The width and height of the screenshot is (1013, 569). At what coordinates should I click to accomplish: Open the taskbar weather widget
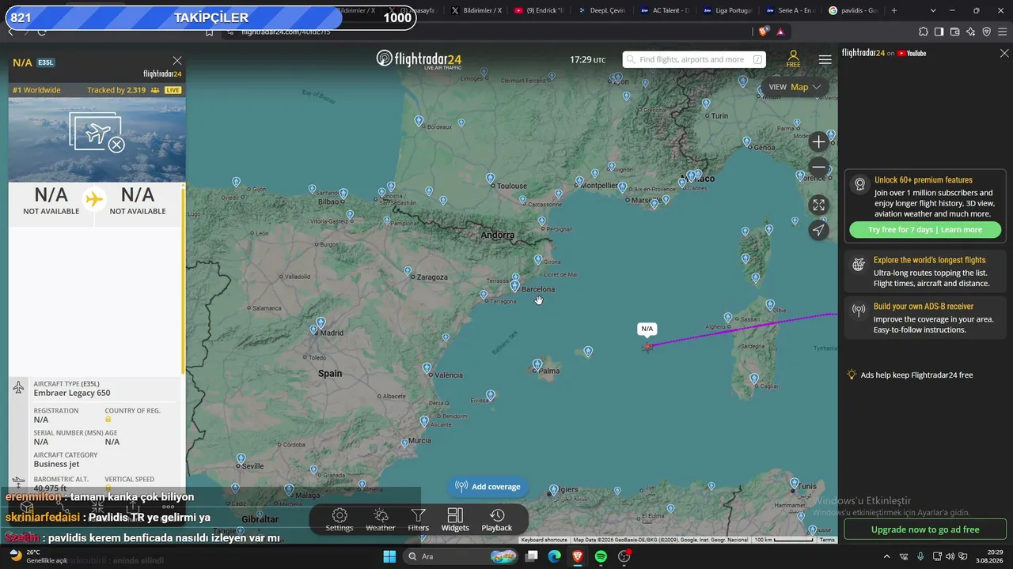coord(38,556)
